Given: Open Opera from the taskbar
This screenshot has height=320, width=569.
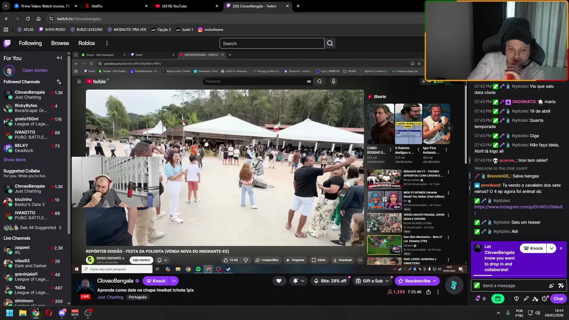Looking at the screenshot, I should [49, 312].
